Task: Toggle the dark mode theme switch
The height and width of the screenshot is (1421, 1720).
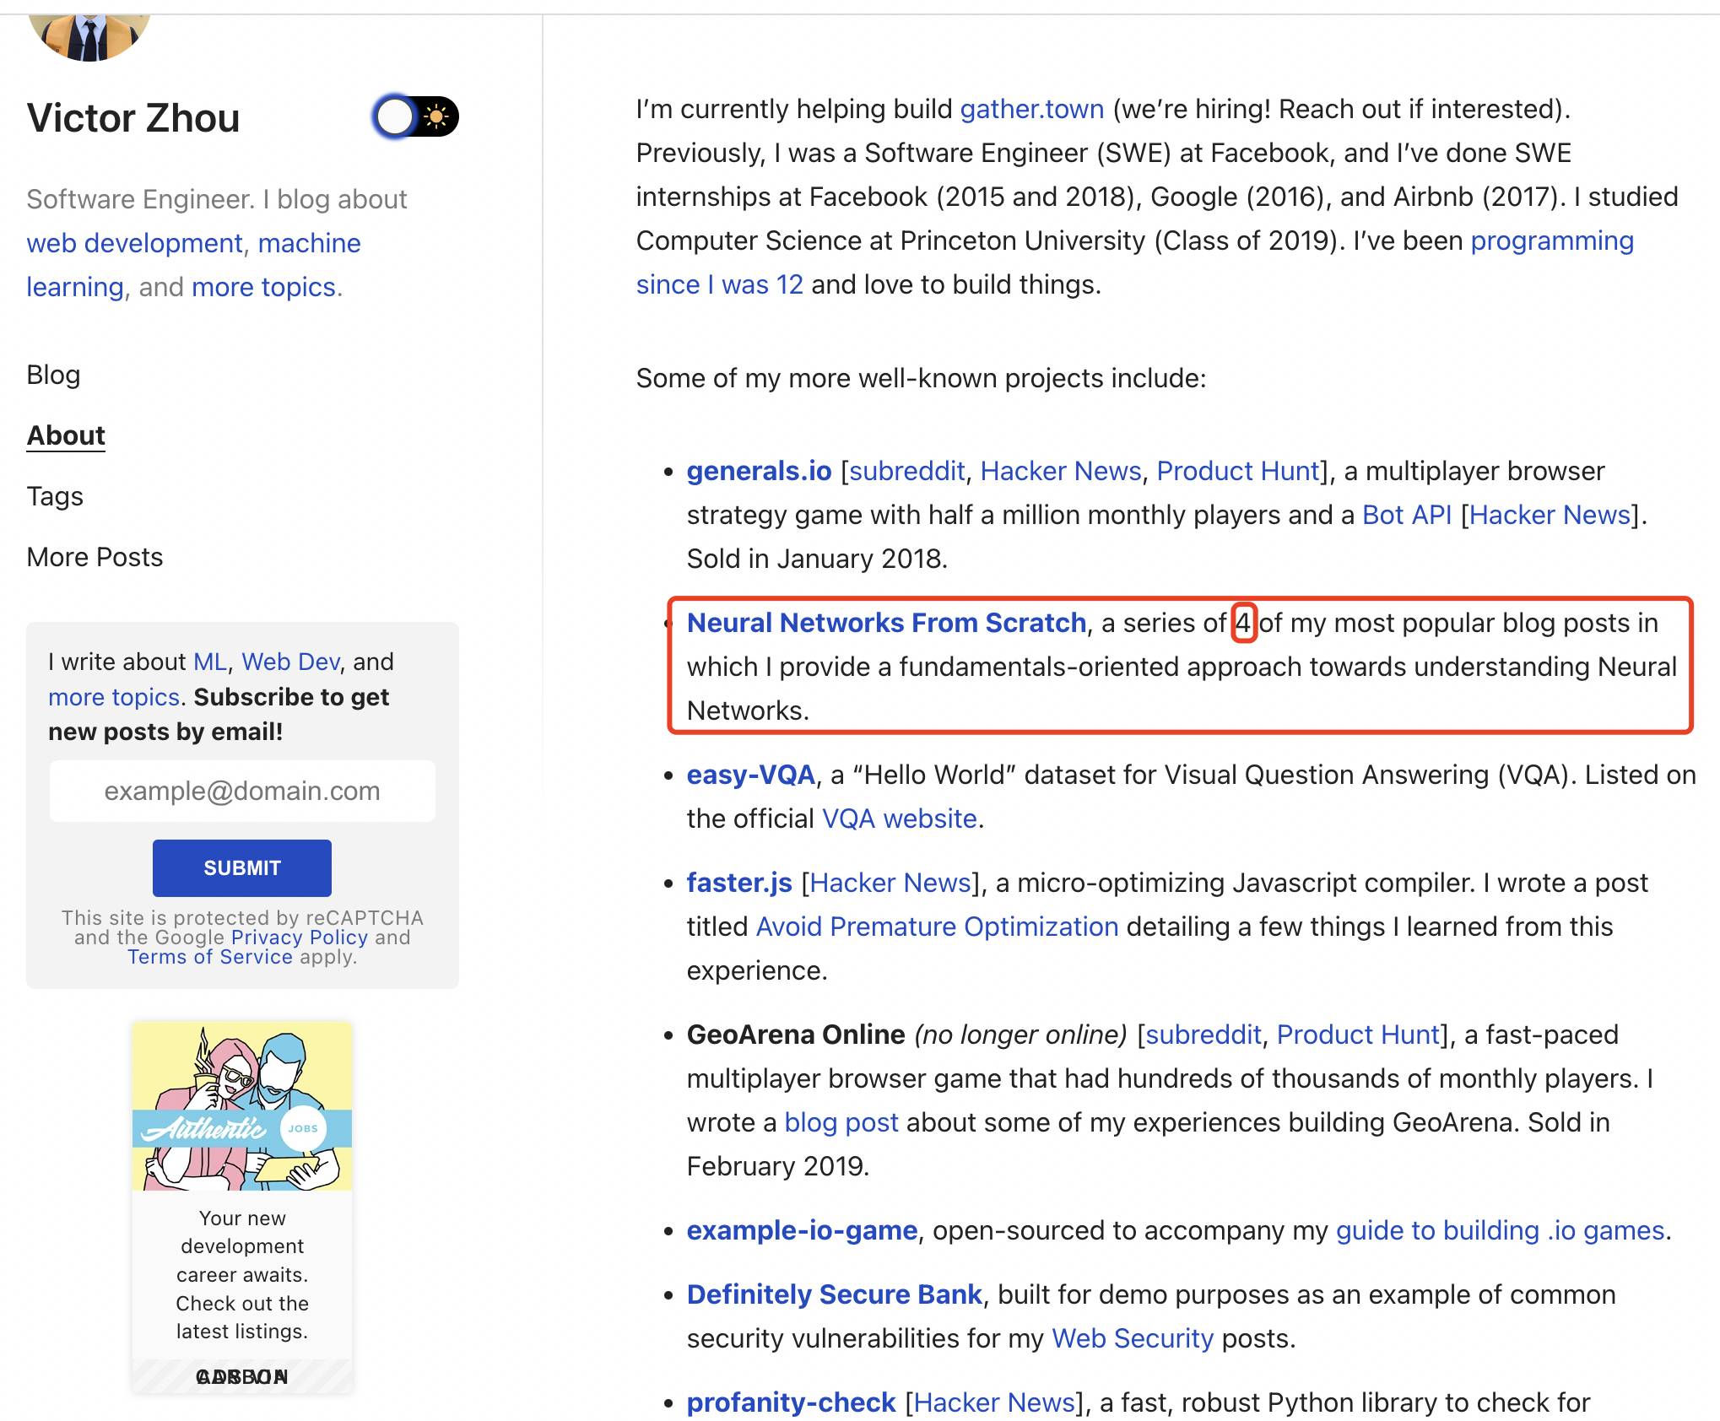Action: tap(415, 116)
